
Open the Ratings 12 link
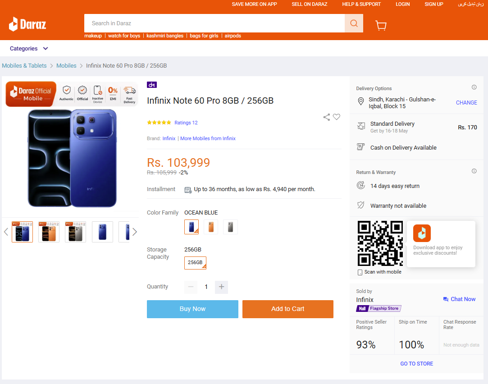click(186, 123)
